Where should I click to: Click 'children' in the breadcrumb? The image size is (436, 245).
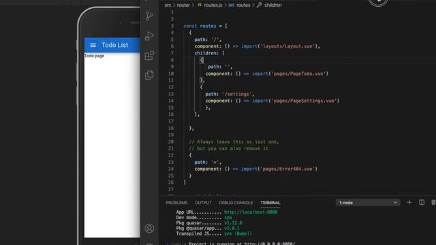[272, 5]
